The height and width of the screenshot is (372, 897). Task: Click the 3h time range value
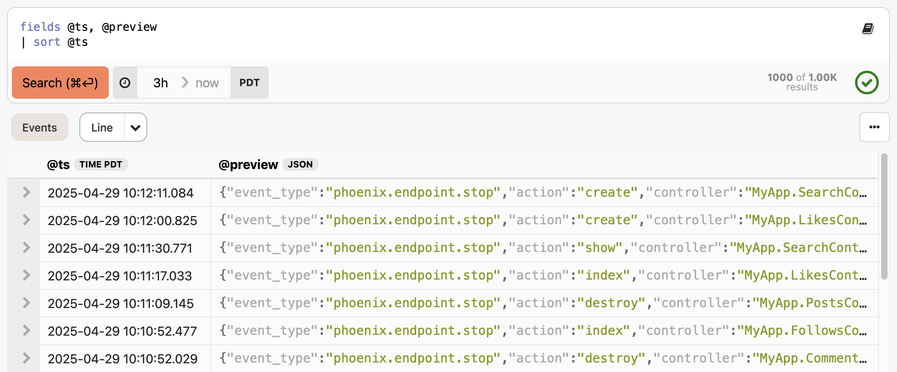point(160,83)
